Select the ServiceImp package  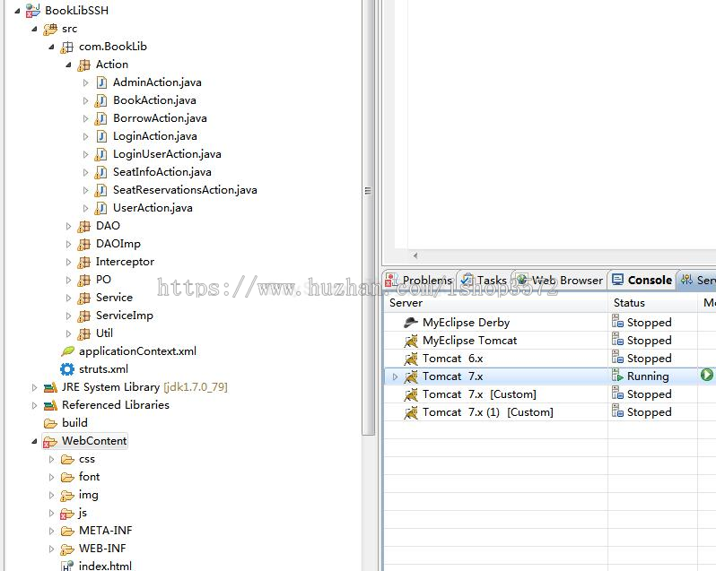point(124,316)
